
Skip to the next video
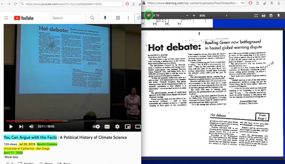tap(21, 127)
